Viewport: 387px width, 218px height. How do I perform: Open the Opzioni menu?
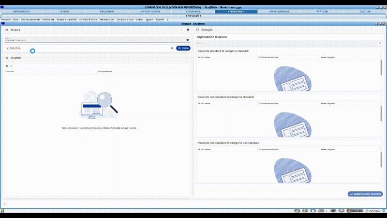(150, 19)
